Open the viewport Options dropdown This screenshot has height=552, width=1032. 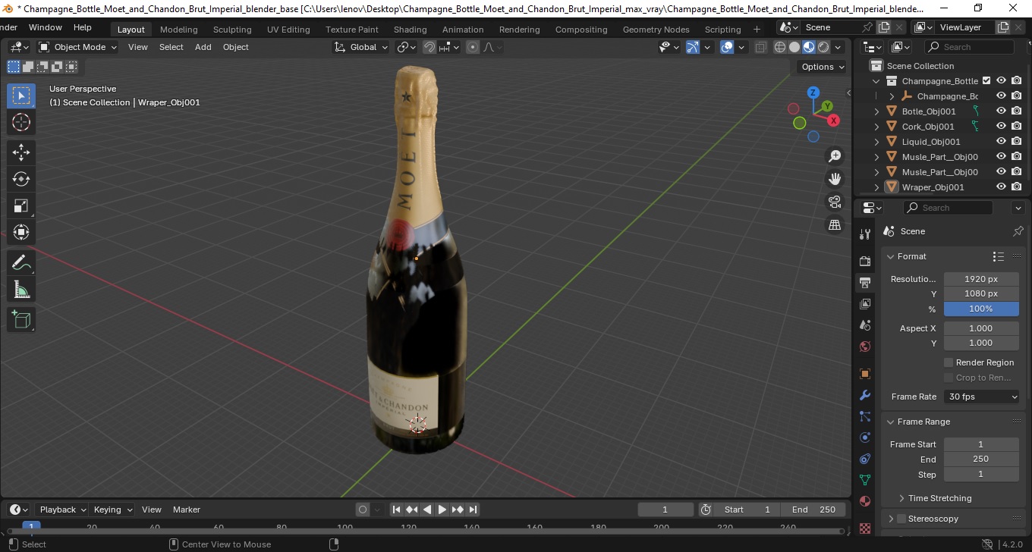click(x=823, y=67)
